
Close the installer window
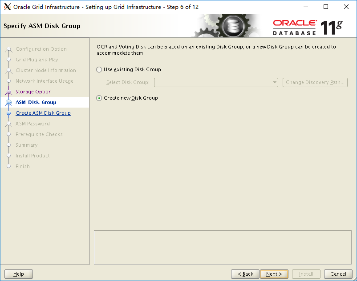pyautogui.click(x=346, y=7)
